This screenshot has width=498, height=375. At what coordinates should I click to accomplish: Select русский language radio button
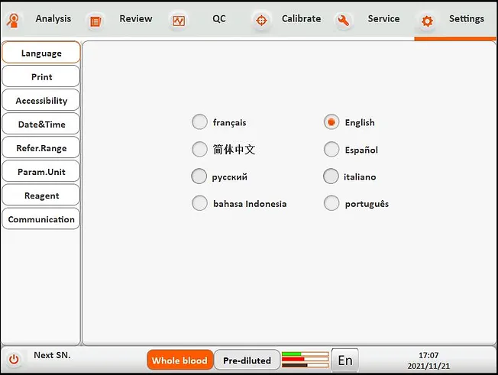click(x=199, y=176)
